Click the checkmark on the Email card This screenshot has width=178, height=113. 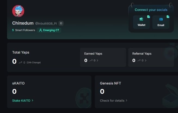(x=168, y=17)
